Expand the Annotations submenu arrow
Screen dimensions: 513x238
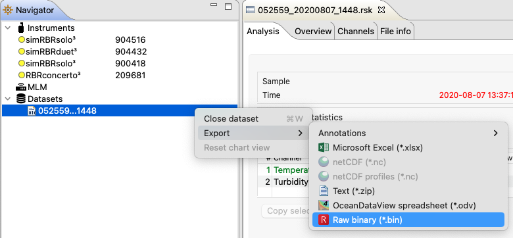point(496,133)
